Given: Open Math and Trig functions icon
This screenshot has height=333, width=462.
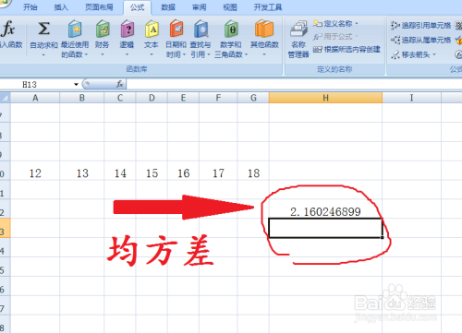Looking at the screenshot, I should 231,29.
